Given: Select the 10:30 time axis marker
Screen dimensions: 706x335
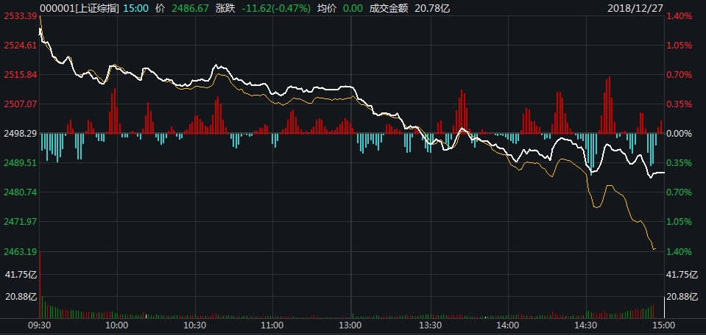Looking at the screenshot, I should tap(195, 325).
